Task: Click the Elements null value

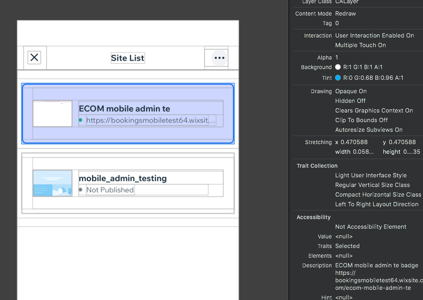Action: (344, 256)
